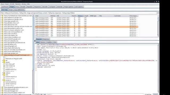Click the request table vertical scrollbar

click(158, 27)
